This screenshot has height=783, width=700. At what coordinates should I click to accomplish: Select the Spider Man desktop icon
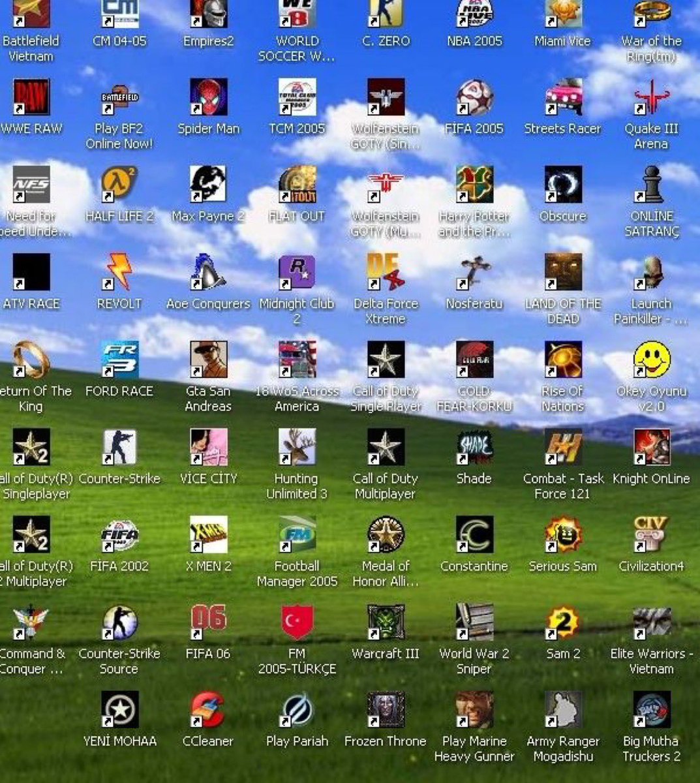coord(208,97)
